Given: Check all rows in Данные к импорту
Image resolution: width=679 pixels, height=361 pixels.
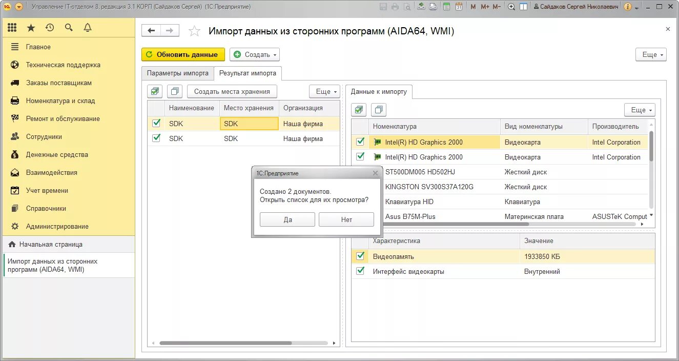Looking at the screenshot, I should 359,110.
